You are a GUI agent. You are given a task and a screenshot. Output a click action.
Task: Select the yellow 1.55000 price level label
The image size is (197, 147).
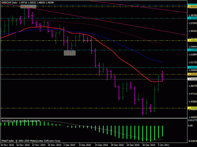[x=192, y=40]
